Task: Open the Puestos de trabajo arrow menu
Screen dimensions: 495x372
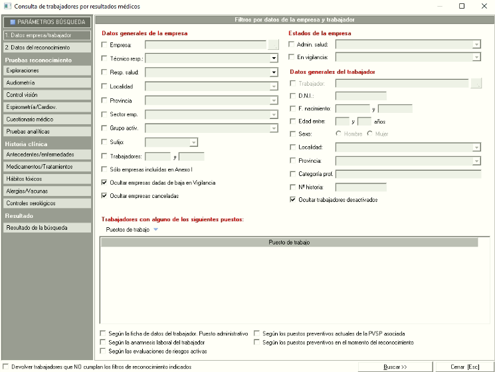Action: (x=155, y=230)
